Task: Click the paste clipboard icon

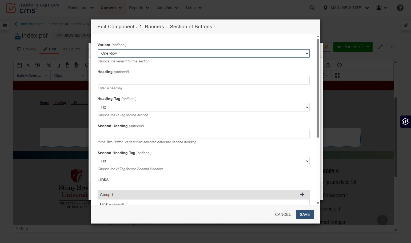Action: coord(67,65)
